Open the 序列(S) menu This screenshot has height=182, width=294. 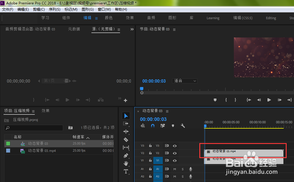(54, 9)
